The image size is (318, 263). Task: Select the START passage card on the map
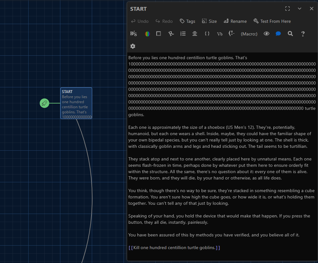coord(76,103)
